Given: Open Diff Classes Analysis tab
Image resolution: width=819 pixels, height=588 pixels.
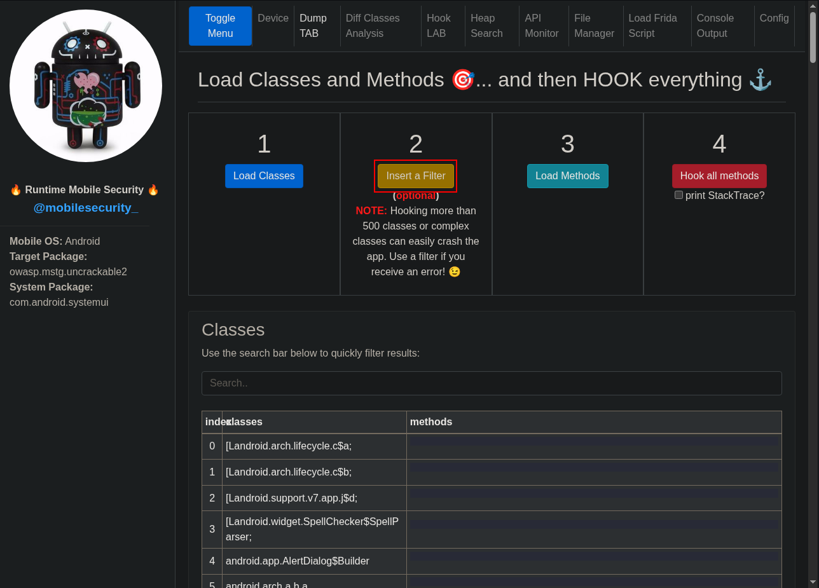Looking at the screenshot, I should [373, 26].
